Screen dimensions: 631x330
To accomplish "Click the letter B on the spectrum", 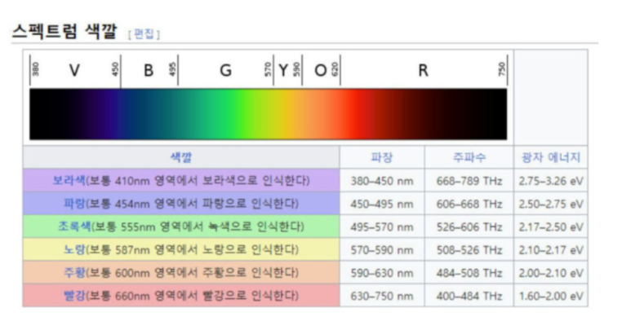I will pyautogui.click(x=149, y=70).
